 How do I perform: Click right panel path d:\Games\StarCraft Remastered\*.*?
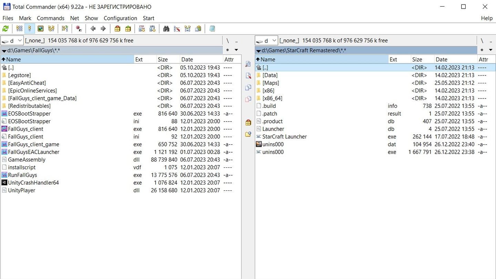[366, 50]
